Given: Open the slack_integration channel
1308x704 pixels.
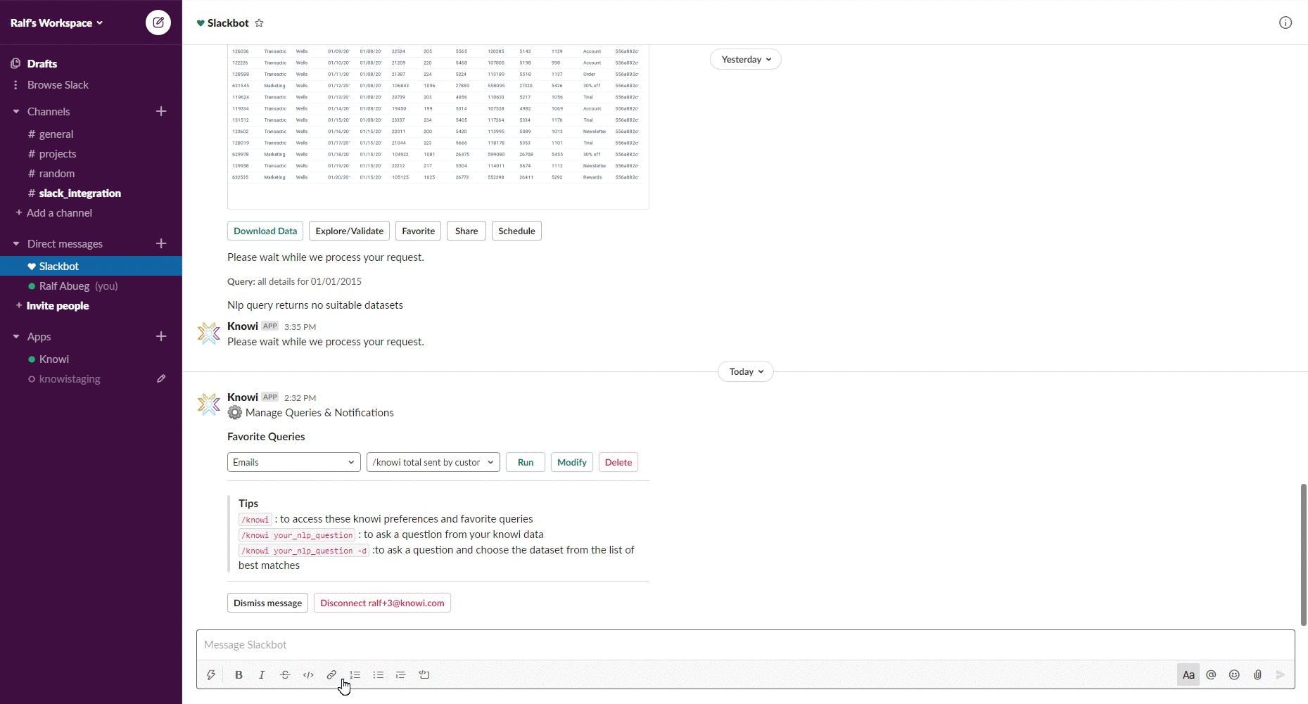Looking at the screenshot, I should tap(80, 193).
